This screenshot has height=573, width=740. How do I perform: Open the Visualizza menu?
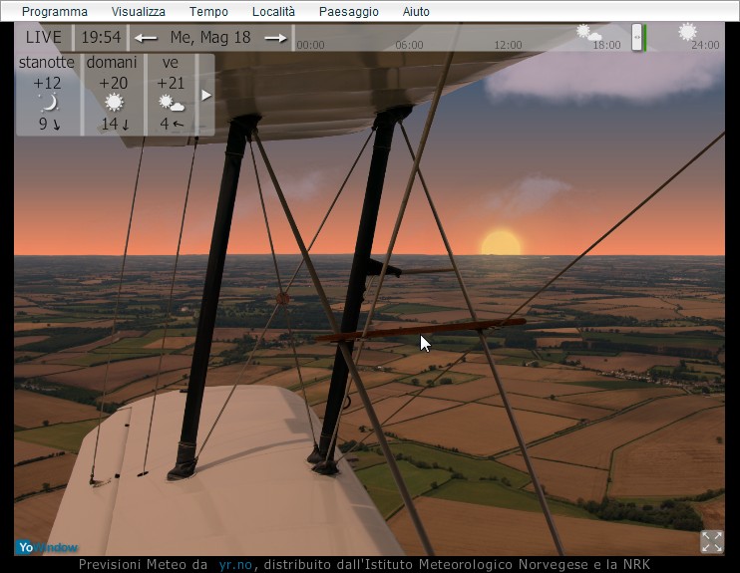click(x=139, y=12)
